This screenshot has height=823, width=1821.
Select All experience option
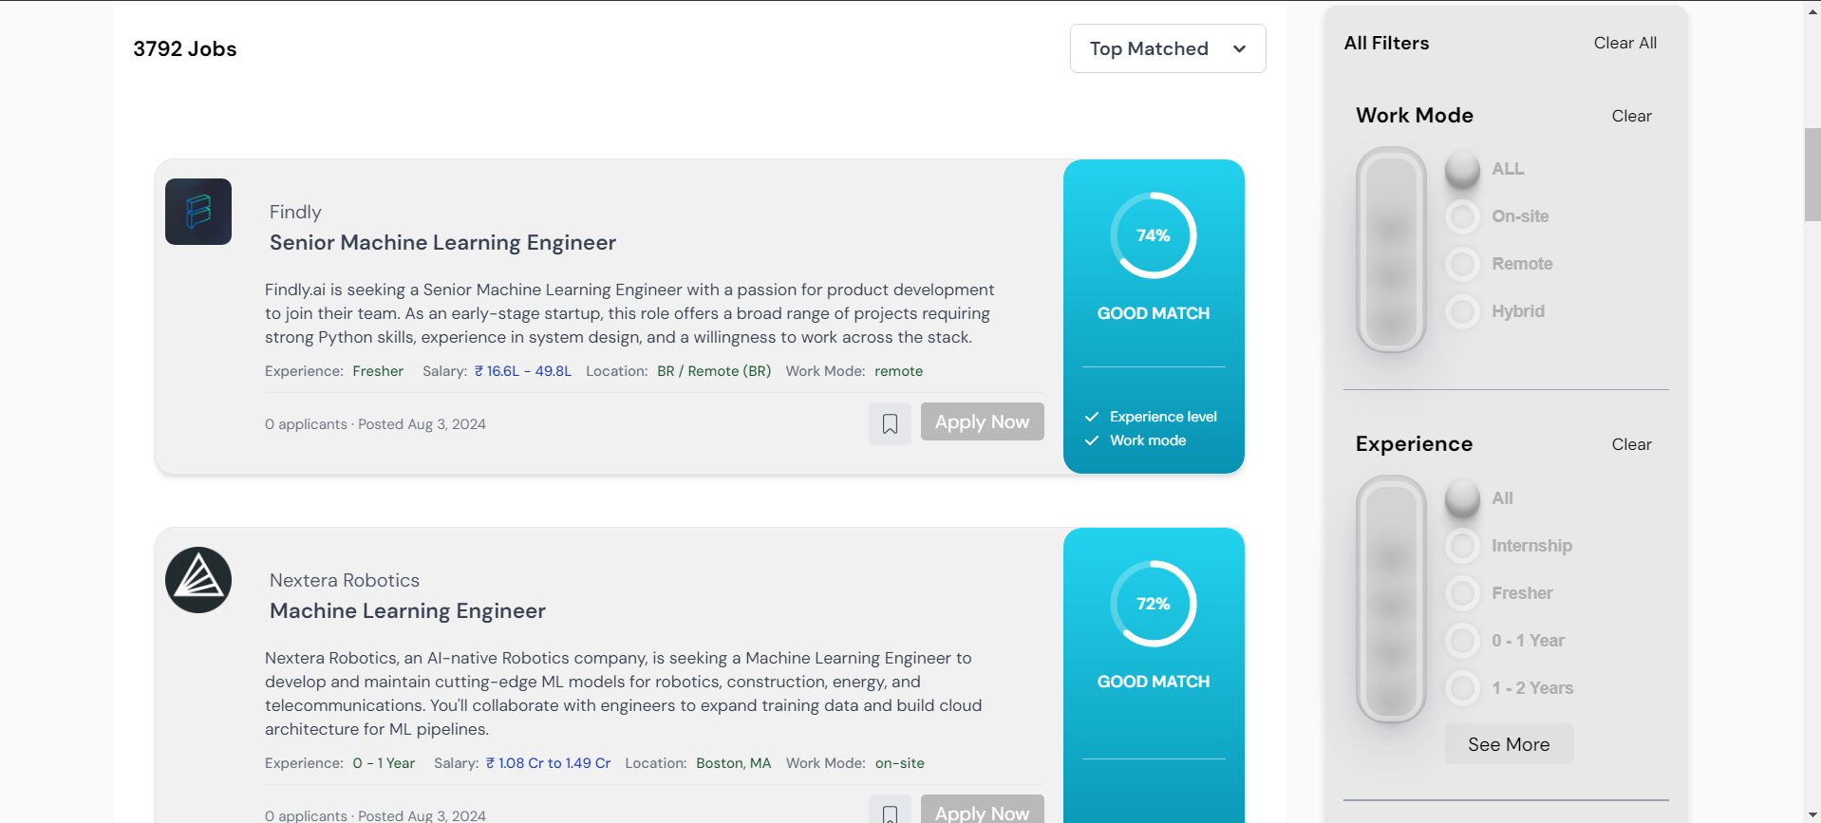tap(1462, 498)
